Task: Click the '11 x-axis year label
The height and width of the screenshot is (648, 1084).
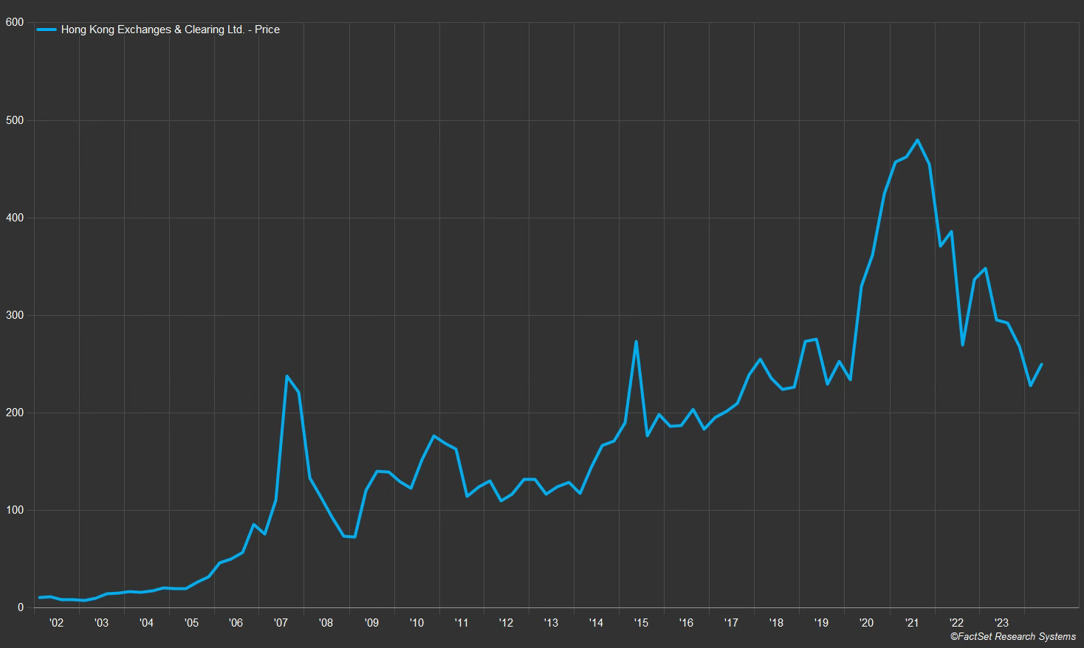Action: coord(462,623)
